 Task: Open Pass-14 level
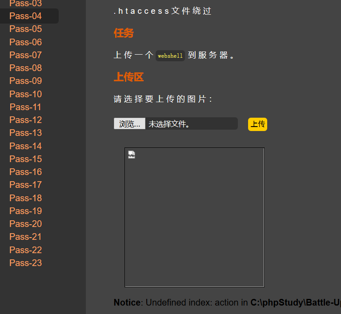click(25, 146)
